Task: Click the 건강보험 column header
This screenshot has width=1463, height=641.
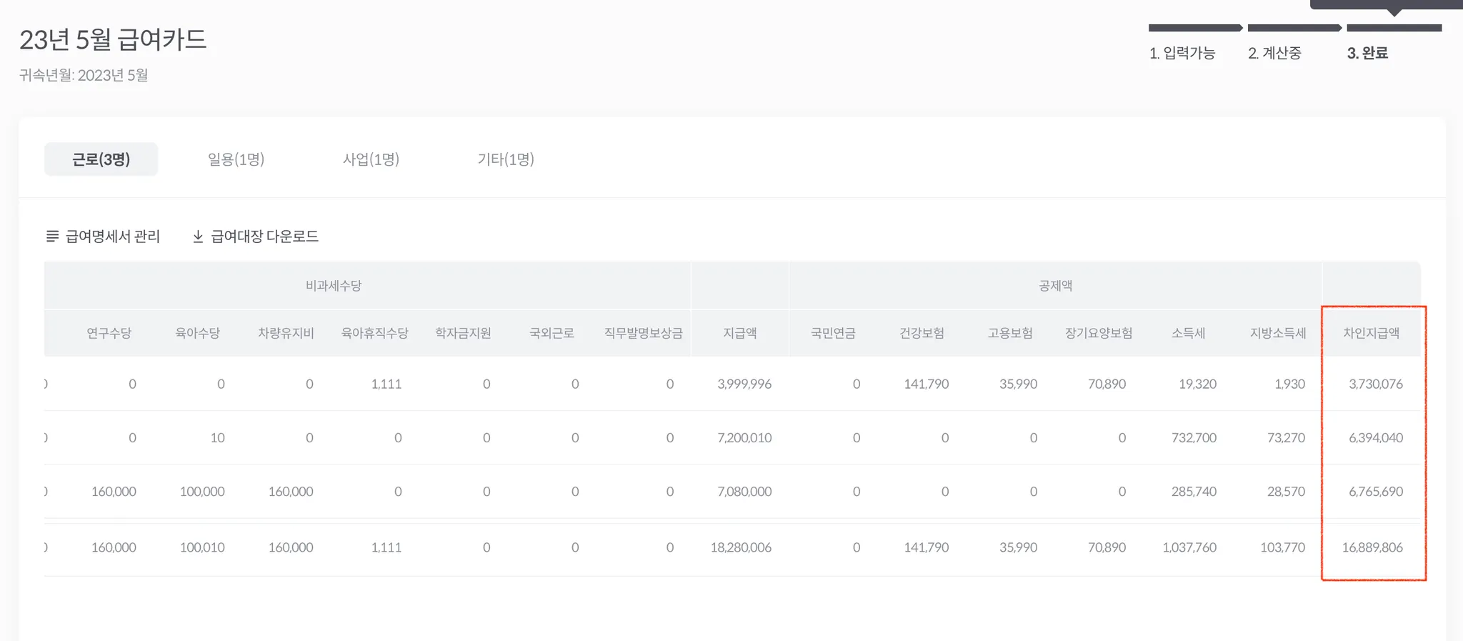Action: (x=922, y=333)
